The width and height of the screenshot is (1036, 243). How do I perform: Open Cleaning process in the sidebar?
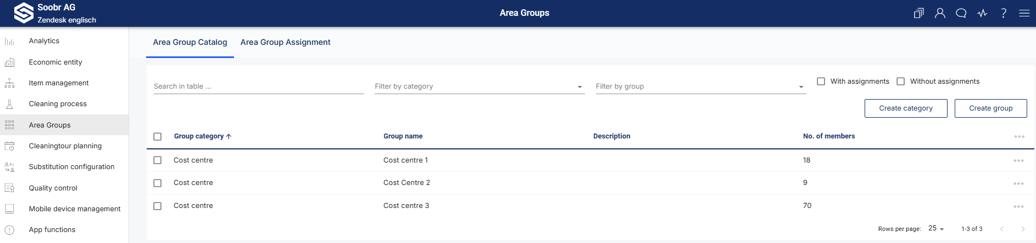58,104
